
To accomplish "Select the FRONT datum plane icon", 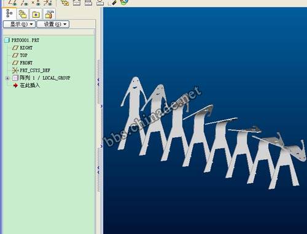I will (15, 63).
